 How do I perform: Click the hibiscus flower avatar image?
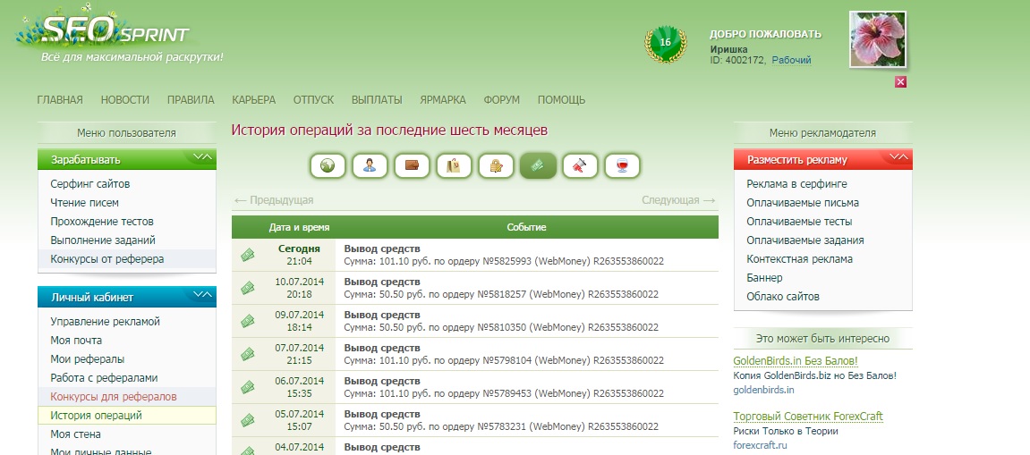878,39
